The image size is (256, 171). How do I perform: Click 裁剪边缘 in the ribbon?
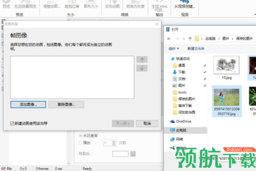[x=72, y=4]
